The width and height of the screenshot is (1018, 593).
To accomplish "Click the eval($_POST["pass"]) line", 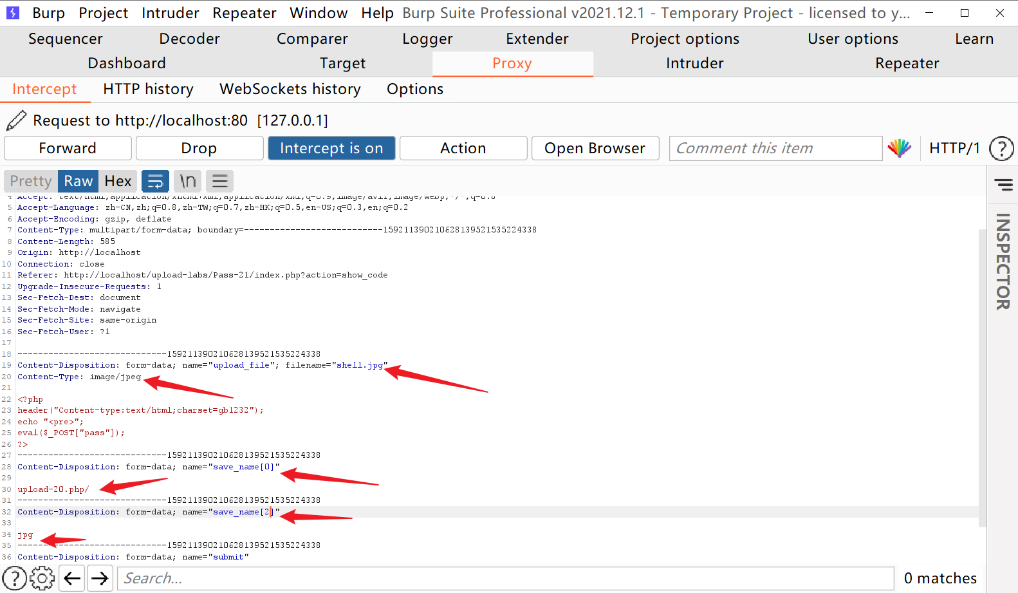I will point(71,433).
